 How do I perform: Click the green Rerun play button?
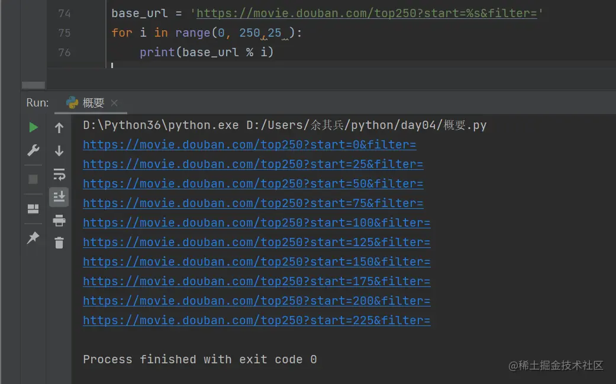[33, 127]
